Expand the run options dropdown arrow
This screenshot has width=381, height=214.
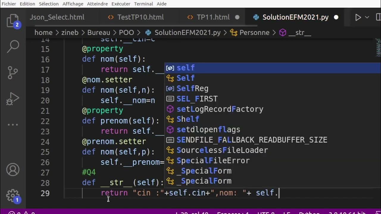[367, 17]
